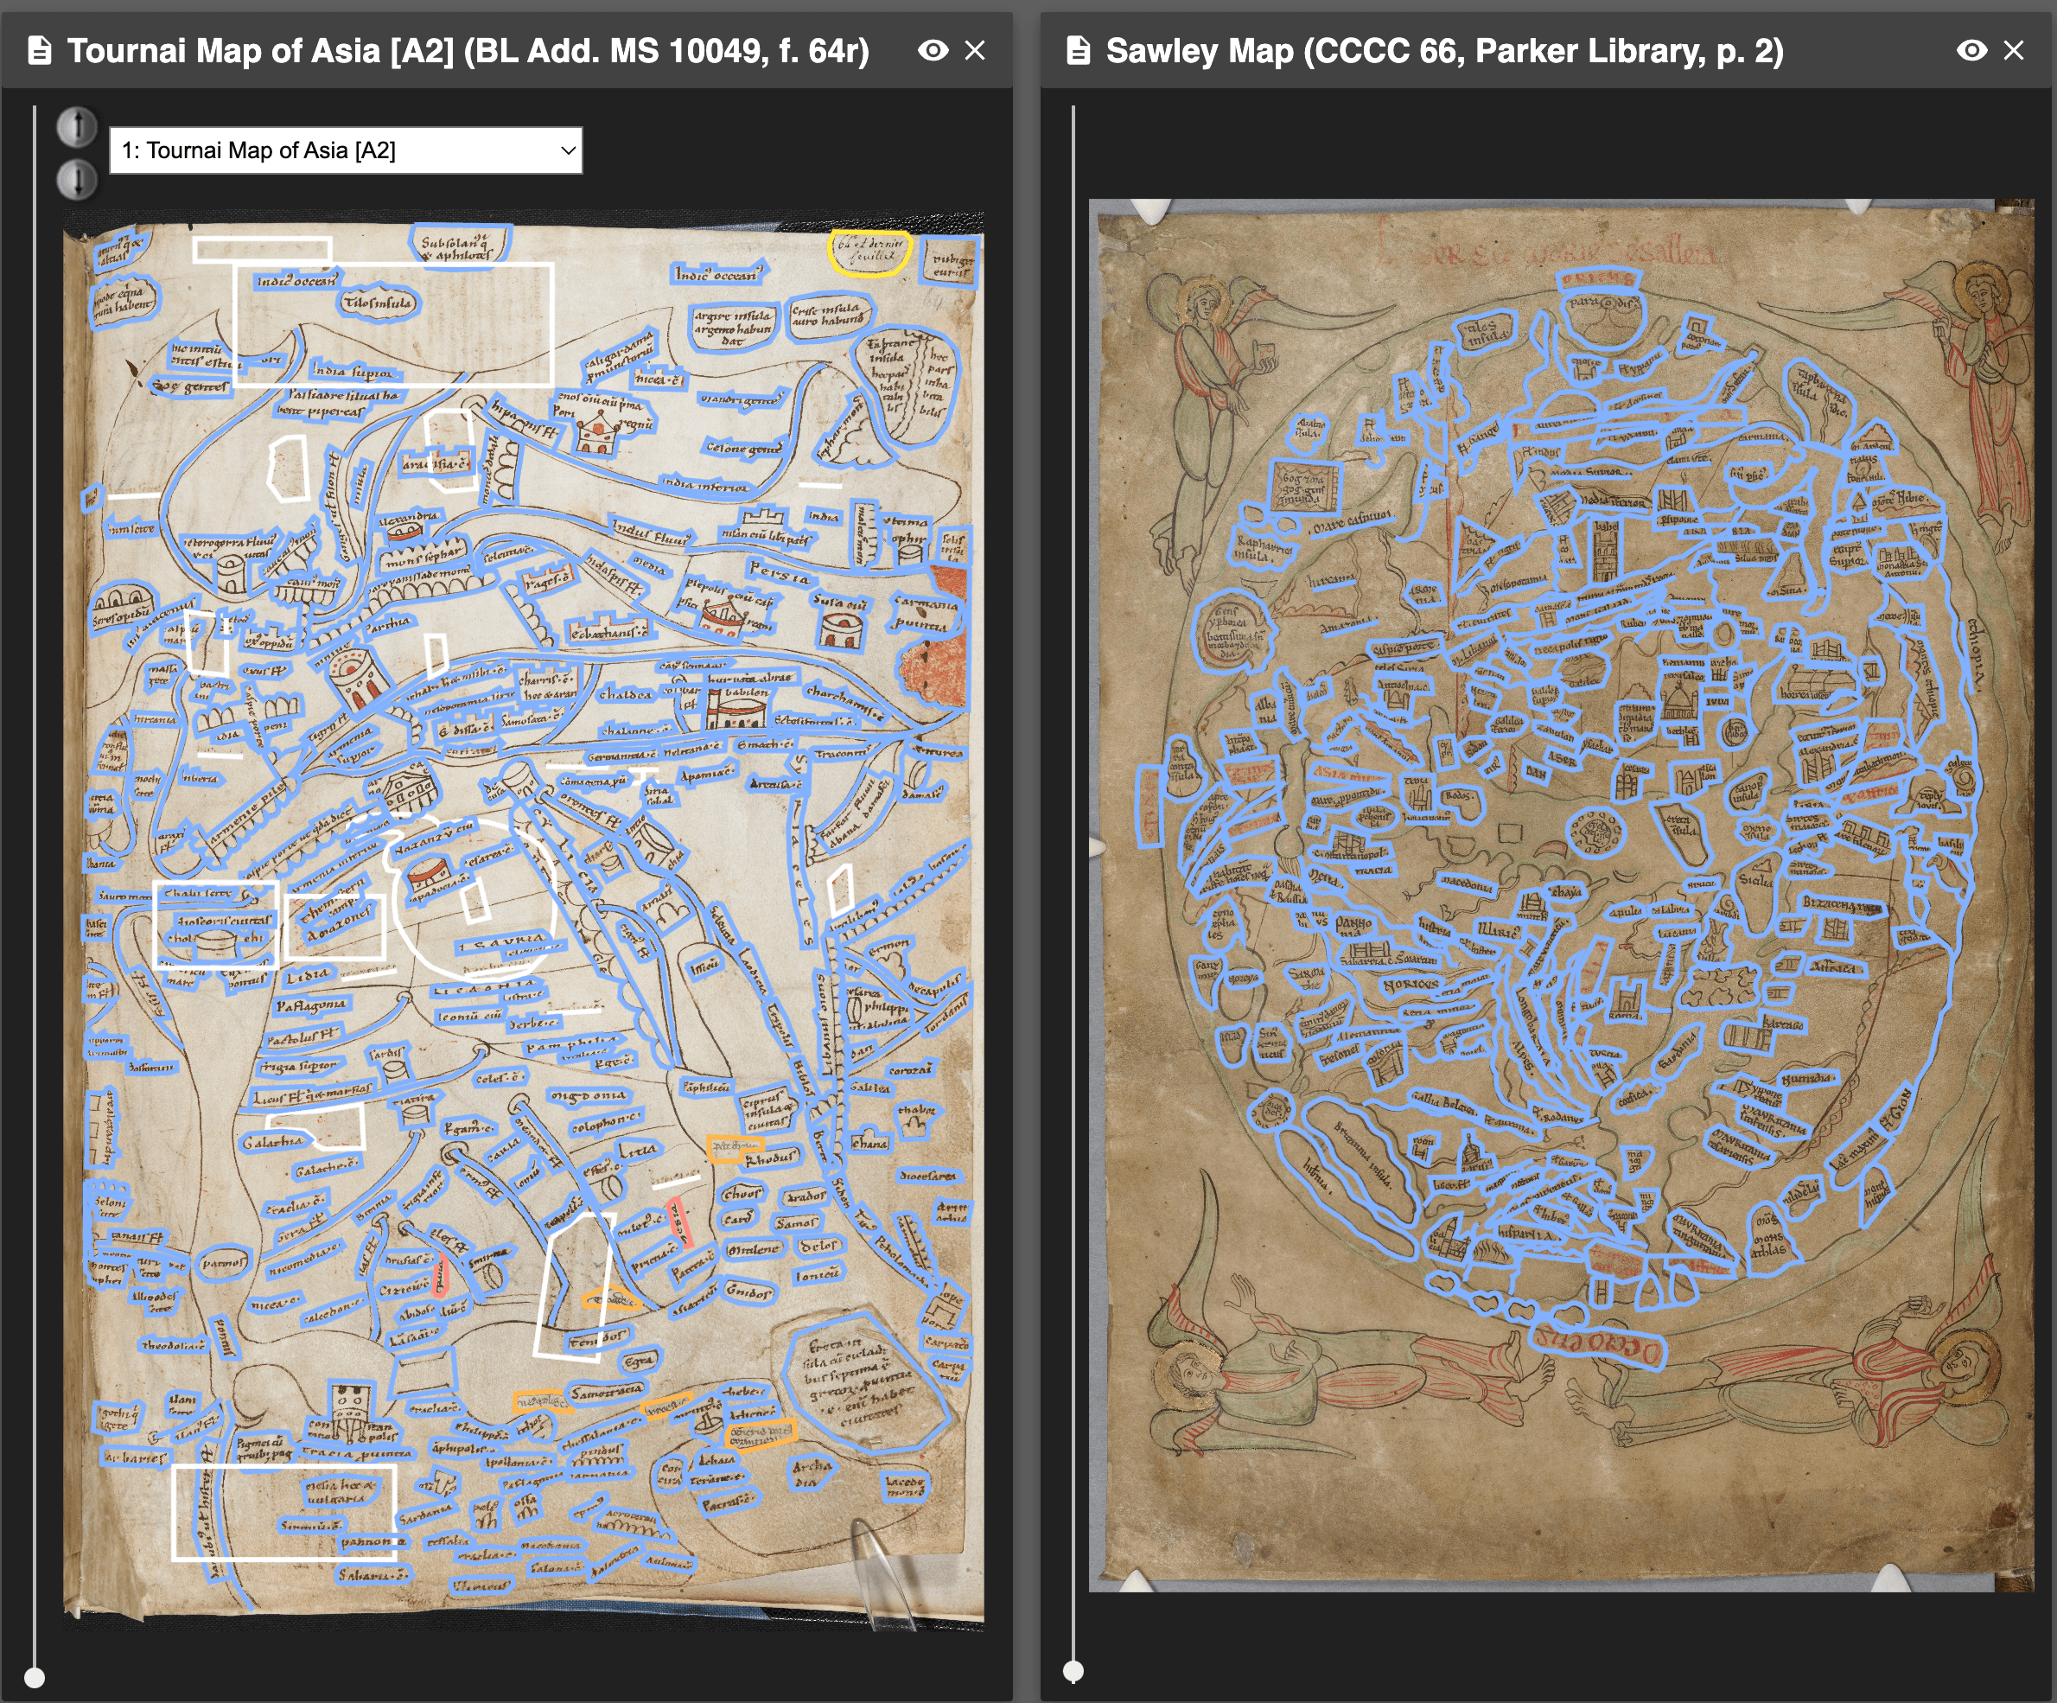Open the map selector dropdown showing Tournai Map of Asia

click(346, 151)
